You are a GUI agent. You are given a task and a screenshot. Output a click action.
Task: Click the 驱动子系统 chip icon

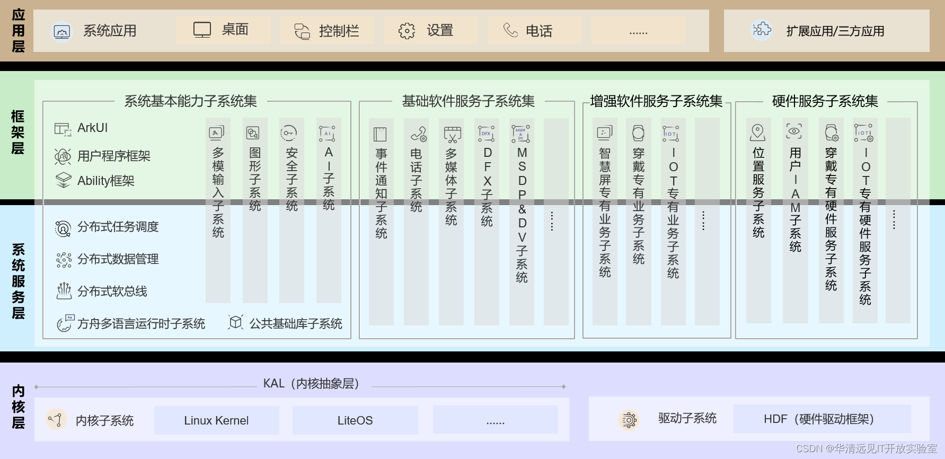[629, 420]
